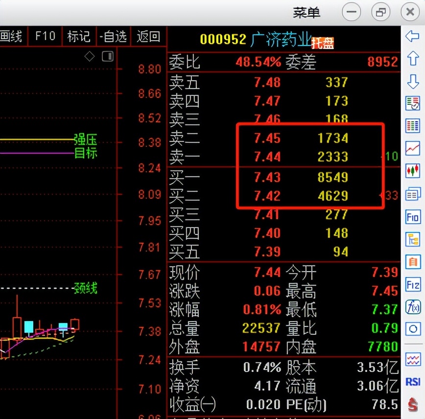Switch to candlestick K-line chart icon
This screenshot has width=425, height=419.
click(413, 171)
